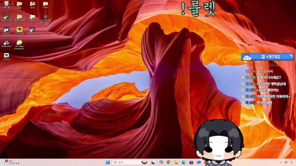The image size is (296, 166).
Task: Expand the hidden system tray icons chevron
Action: [280, 162]
